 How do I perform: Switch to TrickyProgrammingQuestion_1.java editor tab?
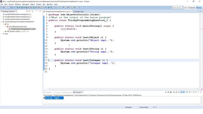[57, 11]
